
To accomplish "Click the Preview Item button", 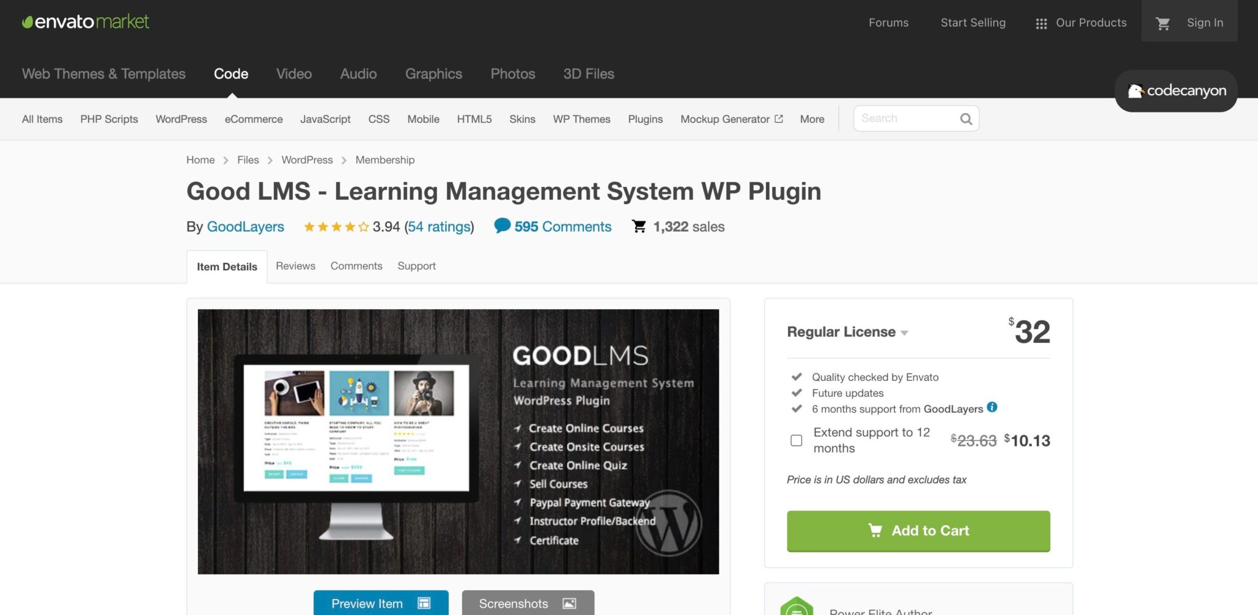I will 381,603.
